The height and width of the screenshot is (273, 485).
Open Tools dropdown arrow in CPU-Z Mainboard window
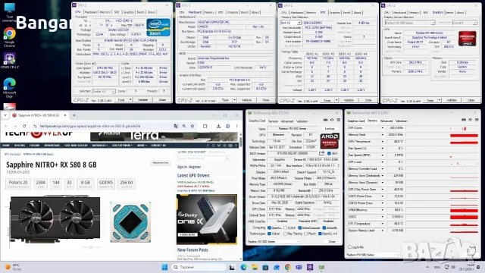pyautogui.click(x=234, y=100)
